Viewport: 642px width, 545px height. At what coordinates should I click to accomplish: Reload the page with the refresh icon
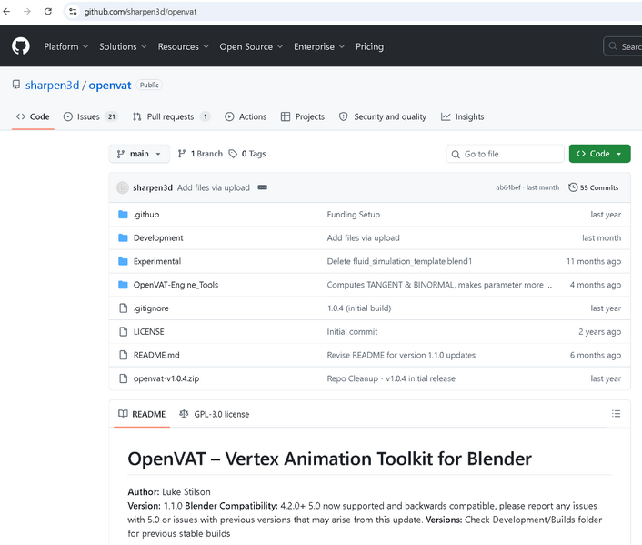(x=48, y=12)
